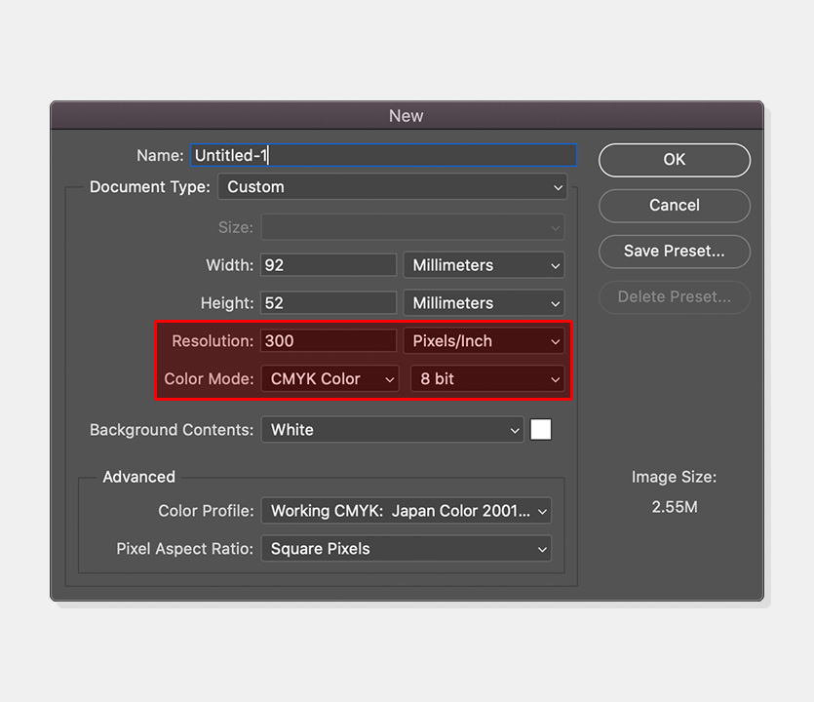This screenshot has width=814, height=702.
Task: Open the Background Contents dropdown
Action: click(393, 430)
